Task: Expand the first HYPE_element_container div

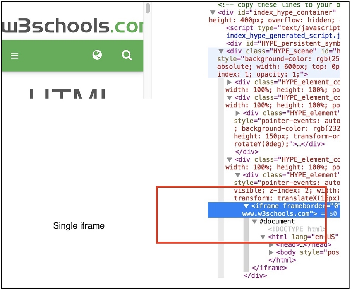Action: pos(230,82)
